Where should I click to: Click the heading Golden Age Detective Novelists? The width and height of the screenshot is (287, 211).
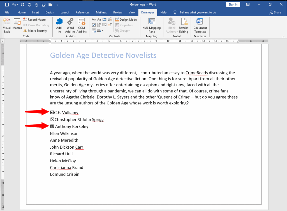pos(103,55)
